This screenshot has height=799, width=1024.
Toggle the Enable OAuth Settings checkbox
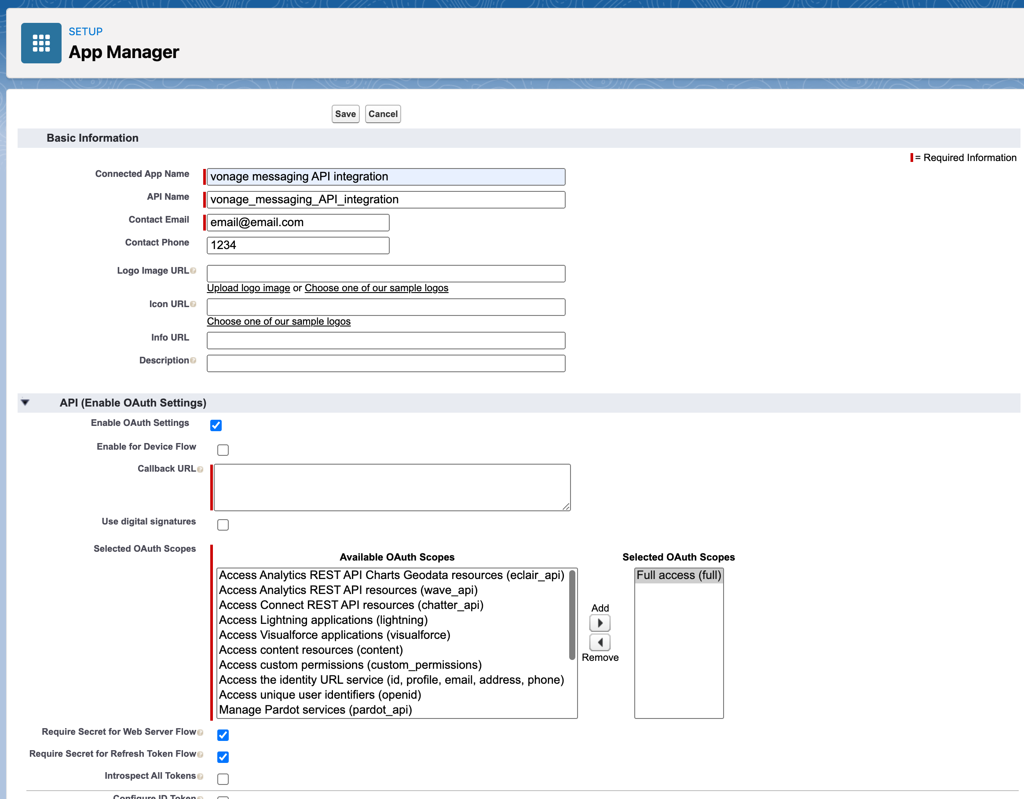pyautogui.click(x=216, y=425)
